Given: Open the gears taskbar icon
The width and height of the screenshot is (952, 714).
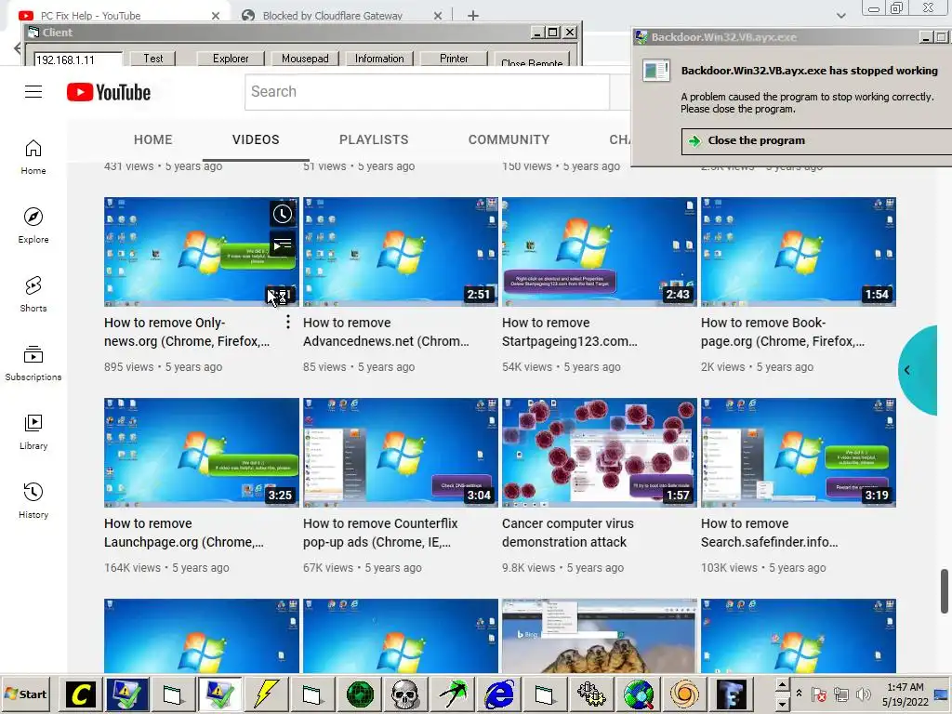Looking at the screenshot, I should coord(591,694).
